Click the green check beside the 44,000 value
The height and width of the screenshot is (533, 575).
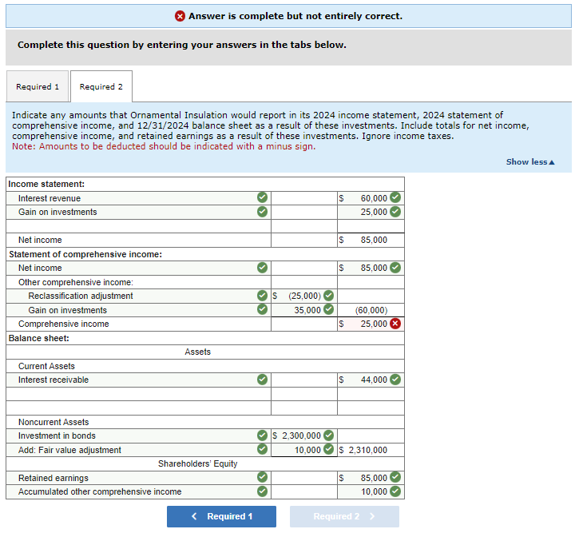click(395, 380)
